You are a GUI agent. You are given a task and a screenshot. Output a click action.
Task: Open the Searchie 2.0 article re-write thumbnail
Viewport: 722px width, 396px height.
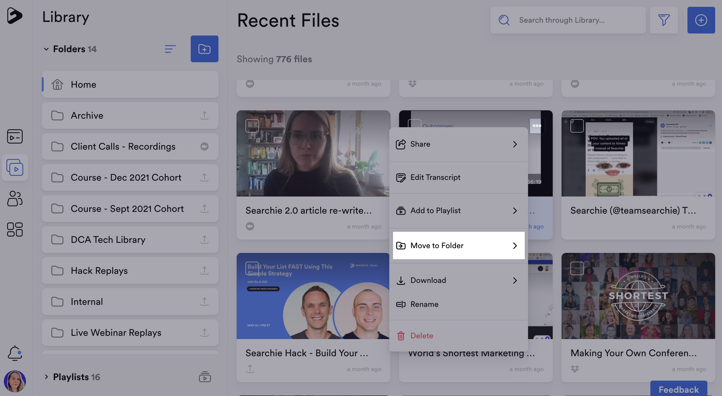click(x=313, y=153)
